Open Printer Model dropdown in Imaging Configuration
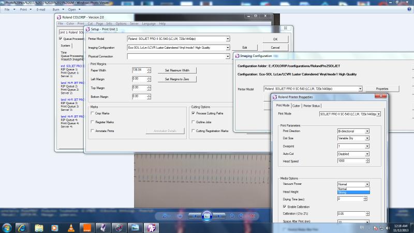 coord(360,89)
